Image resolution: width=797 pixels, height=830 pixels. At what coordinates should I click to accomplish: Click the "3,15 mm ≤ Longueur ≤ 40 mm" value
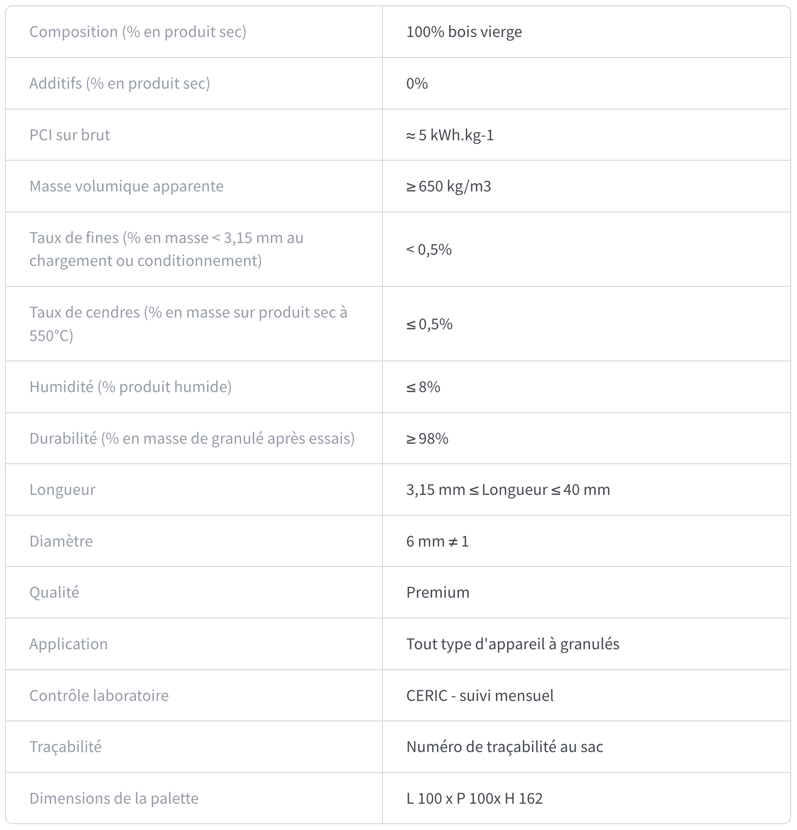point(508,490)
